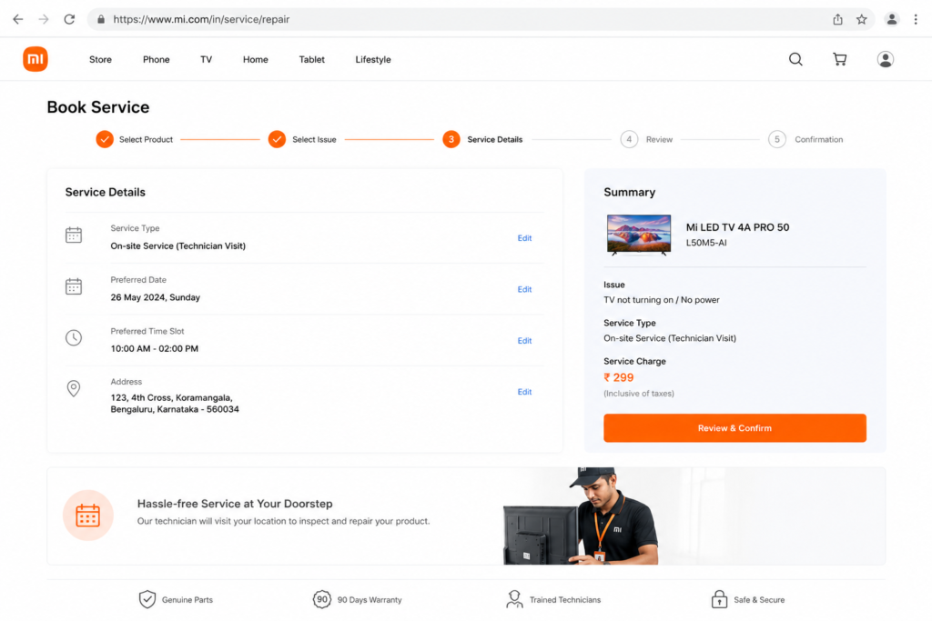The height and width of the screenshot is (621, 932).
Task: Open the Store menu
Action: pyautogui.click(x=100, y=59)
